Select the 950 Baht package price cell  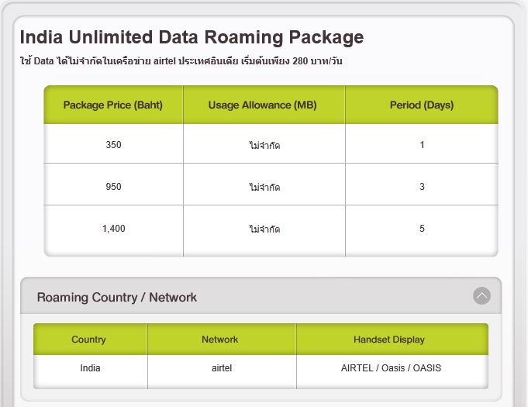coord(113,187)
